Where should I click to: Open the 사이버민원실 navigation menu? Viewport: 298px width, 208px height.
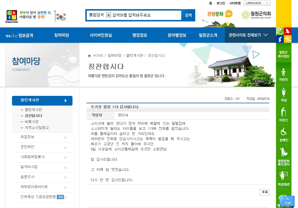click(x=101, y=35)
